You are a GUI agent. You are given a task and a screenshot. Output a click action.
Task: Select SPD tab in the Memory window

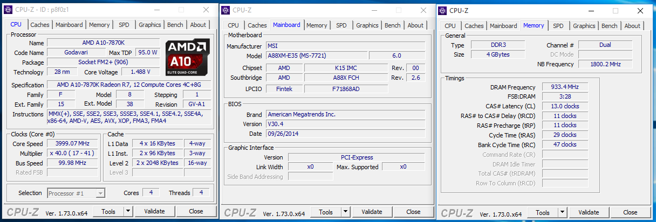(558, 26)
